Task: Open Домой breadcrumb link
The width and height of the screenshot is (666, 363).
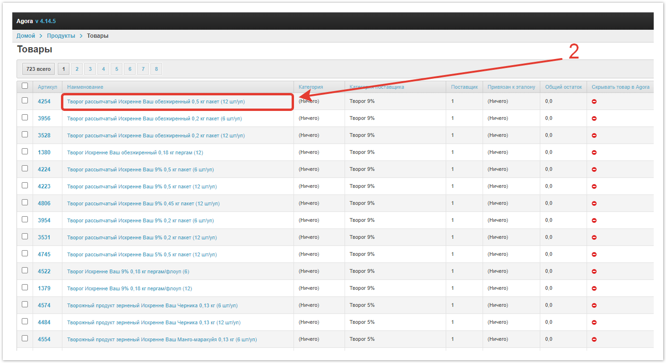Action: [26, 36]
